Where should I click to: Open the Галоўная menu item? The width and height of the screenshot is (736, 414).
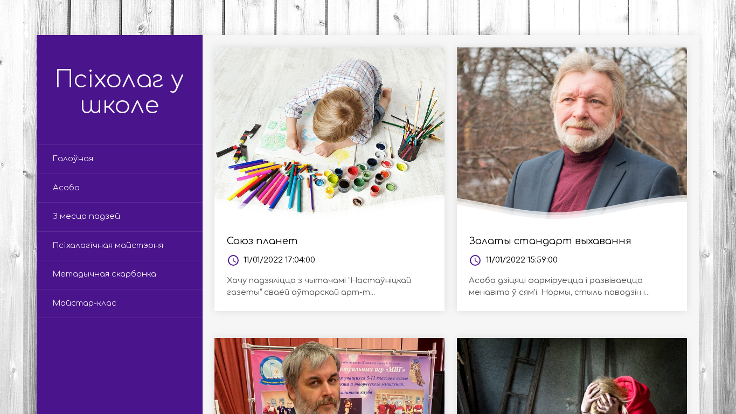click(x=120, y=159)
